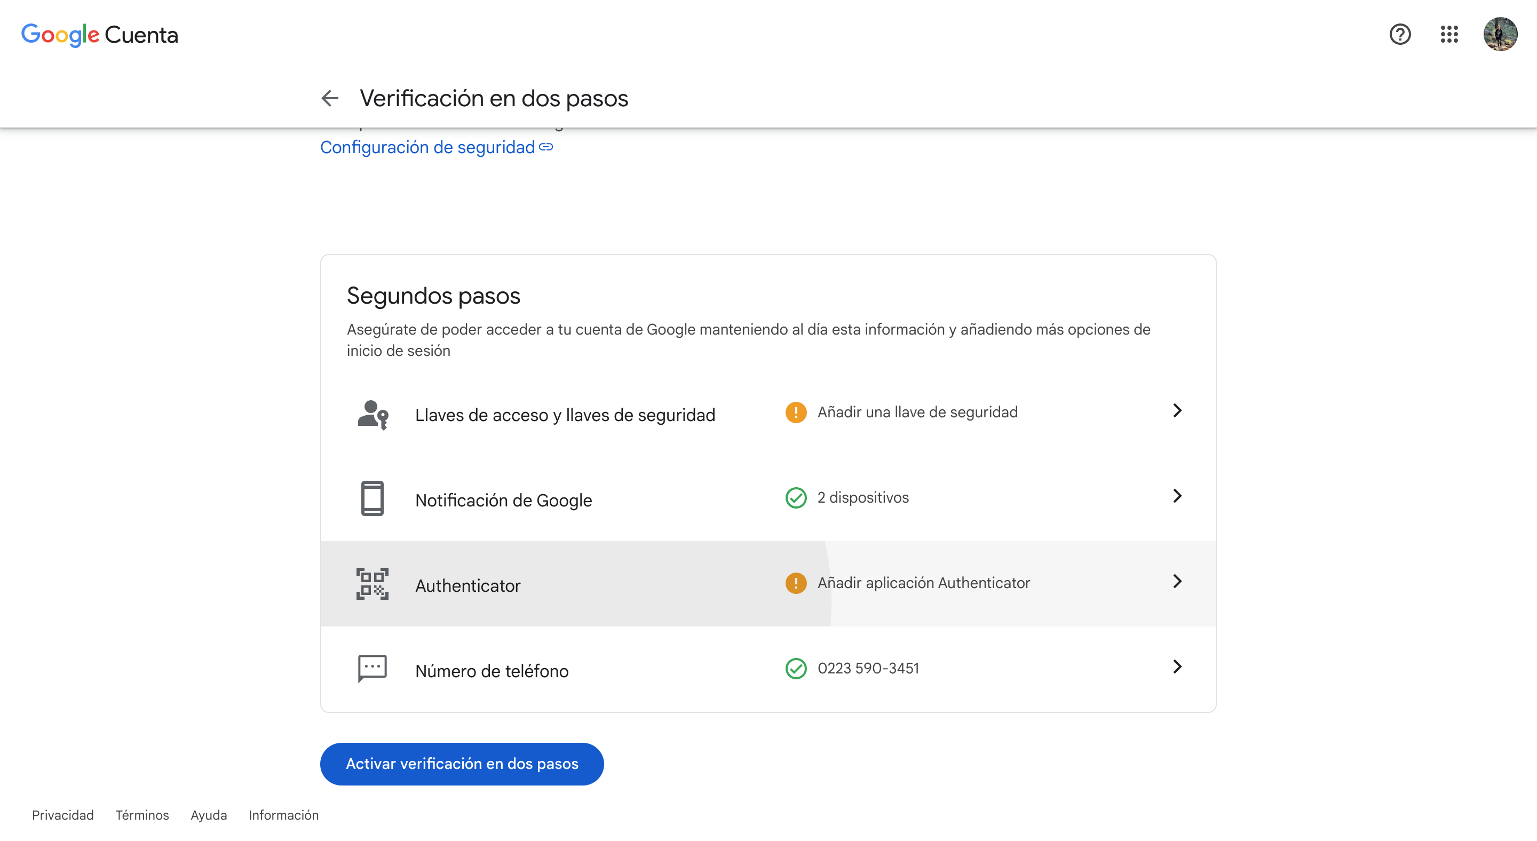Viewport: 1537px width, 841px height.
Task: Open the Authenticator option
Action: click(x=468, y=586)
